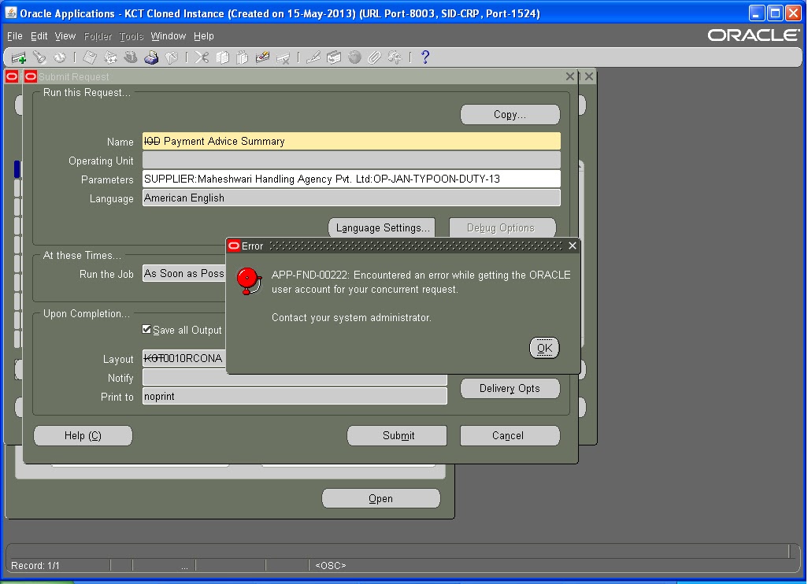Open the Window menu
Viewport: 808px width, 584px height.
(x=168, y=36)
